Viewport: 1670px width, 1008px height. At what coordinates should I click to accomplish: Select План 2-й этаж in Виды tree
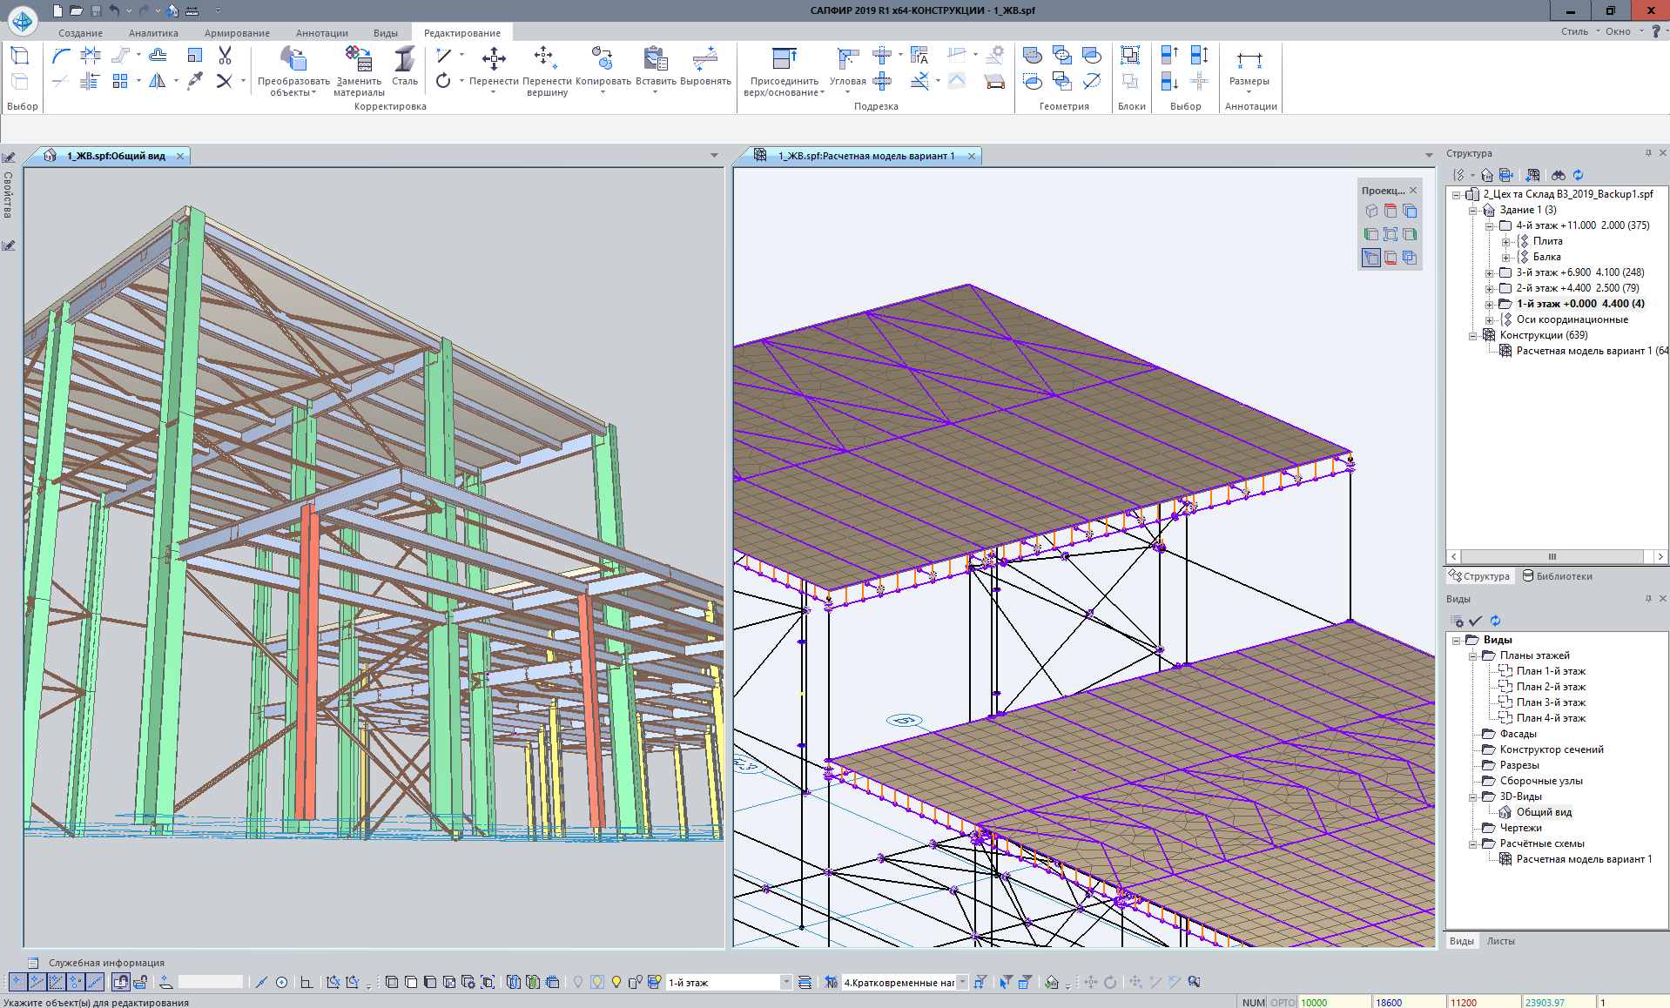pyautogui.click(x=1550, y=687)
